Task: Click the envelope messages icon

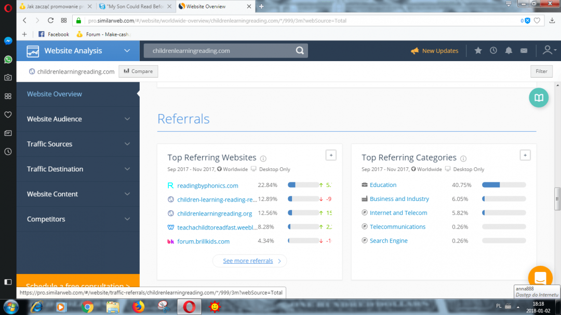Action: point(524,51)
